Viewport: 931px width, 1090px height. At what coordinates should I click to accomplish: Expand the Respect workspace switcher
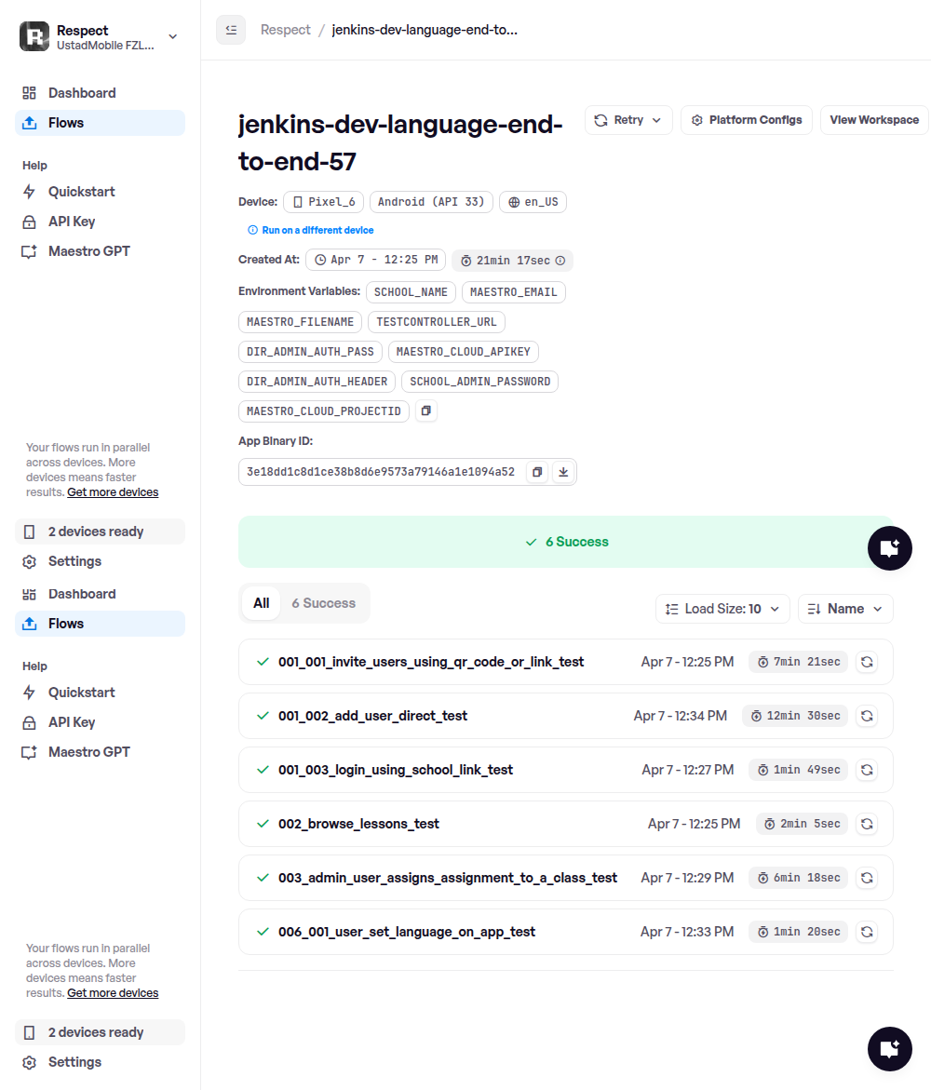click(x=172, y=37)
